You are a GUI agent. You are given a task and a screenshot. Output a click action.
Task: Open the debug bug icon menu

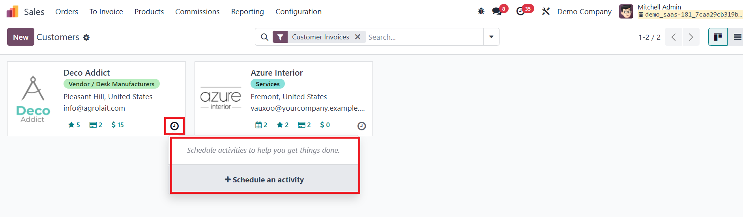click(481, 11)
